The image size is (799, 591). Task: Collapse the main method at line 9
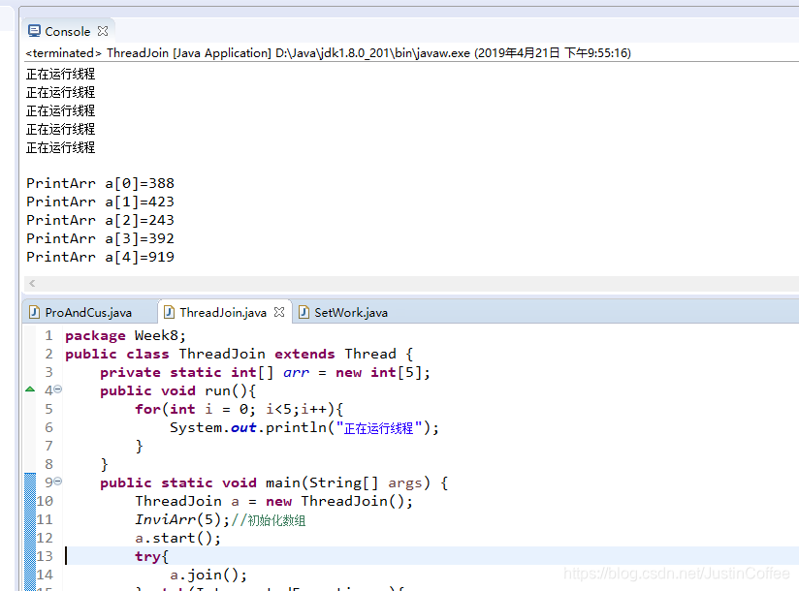(x=57, y=482)
